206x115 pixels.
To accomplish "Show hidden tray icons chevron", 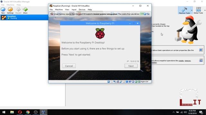I will coord(173,112).
